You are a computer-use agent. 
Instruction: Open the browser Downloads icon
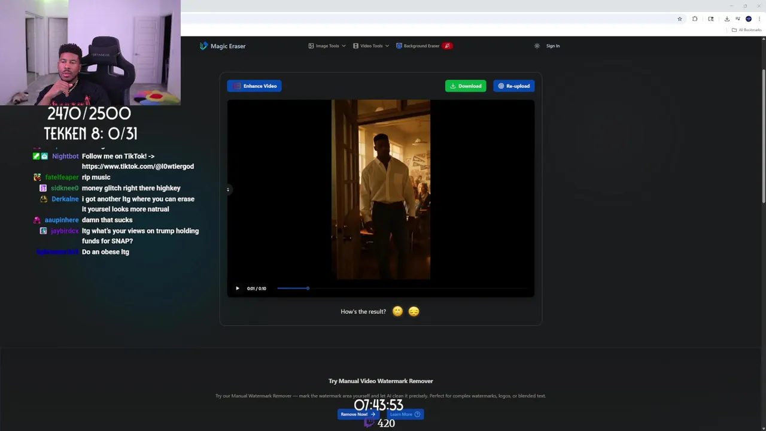[727, 19]
